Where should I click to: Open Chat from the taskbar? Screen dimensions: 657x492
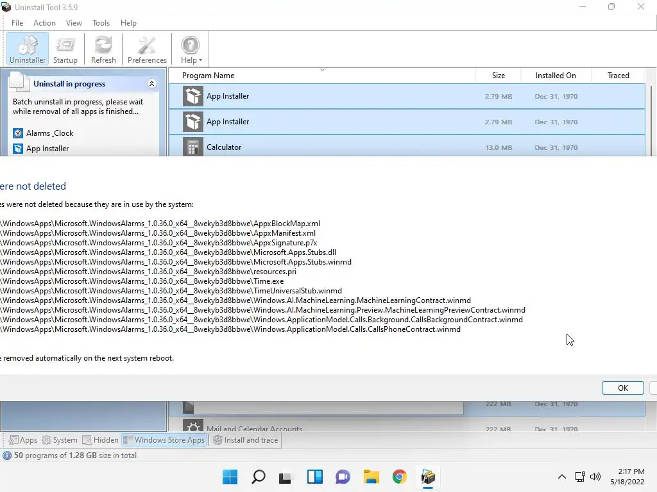click(x=343, y=477)
